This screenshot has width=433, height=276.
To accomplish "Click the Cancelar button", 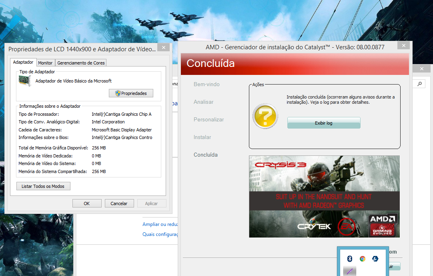I will 119,203.
